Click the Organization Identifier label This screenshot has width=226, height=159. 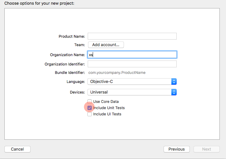[65, 64]
